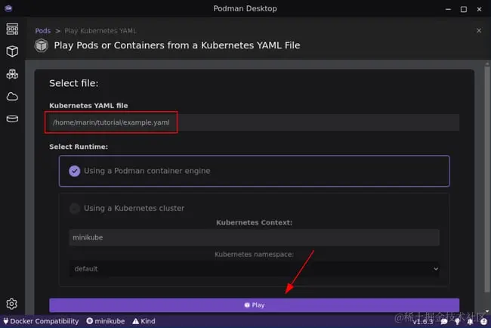Close the Play Kubernetes YAML page
491x328 pixels.
(479, 30)
